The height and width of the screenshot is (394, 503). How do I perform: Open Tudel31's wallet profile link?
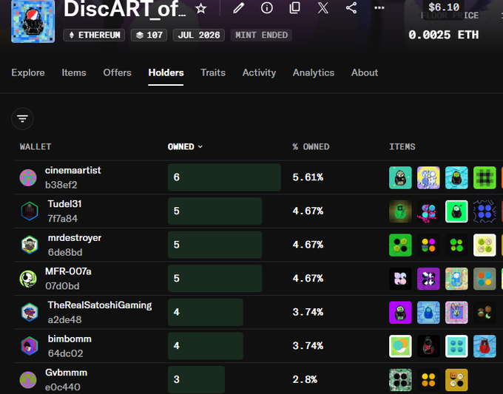click(64, 204)
